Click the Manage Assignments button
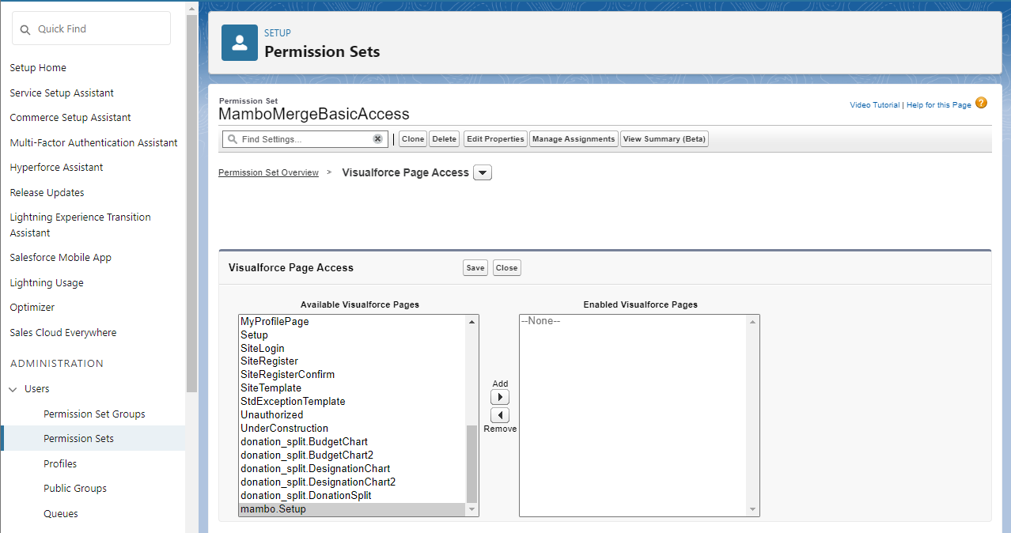 574,139
